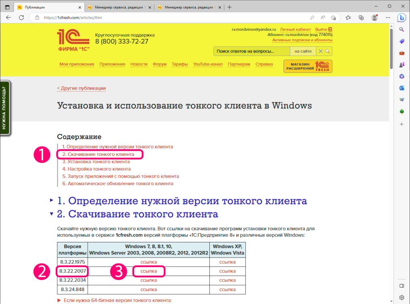Open the Тарифы menu item
410x304 pixels.
[180, 64]
